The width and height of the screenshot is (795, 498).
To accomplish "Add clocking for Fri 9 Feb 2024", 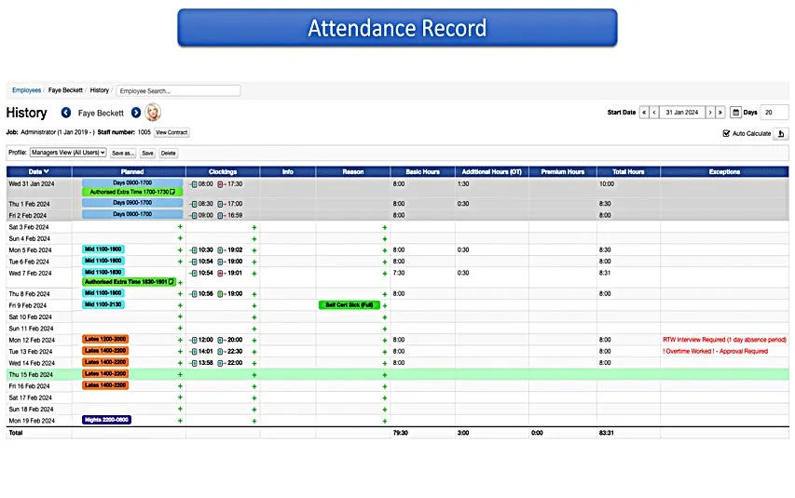I will pos(254,305).
